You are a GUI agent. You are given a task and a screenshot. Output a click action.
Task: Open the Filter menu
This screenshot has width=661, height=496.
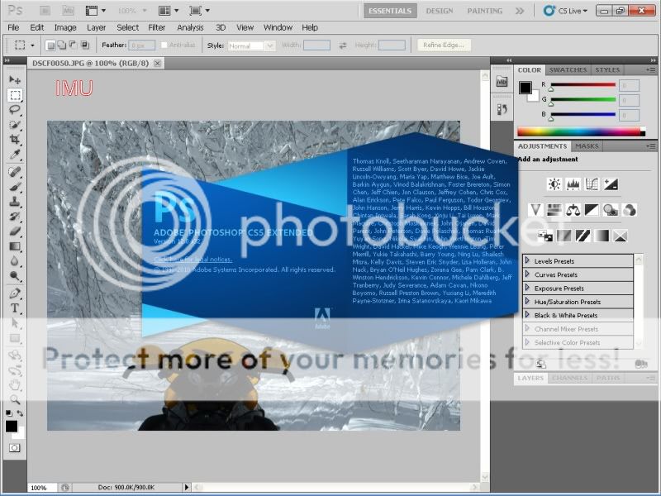pyautogui.click(x=156, y=27)
